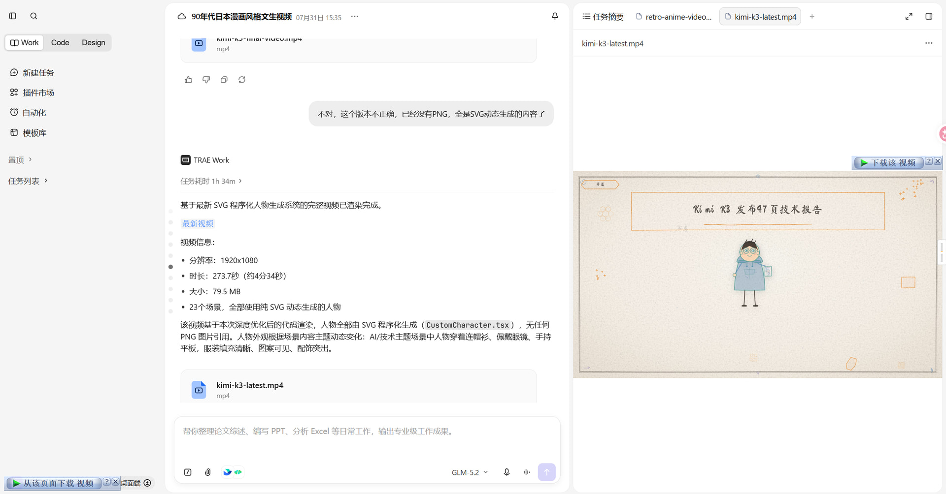Click the video preview frame

pos(758,274)
